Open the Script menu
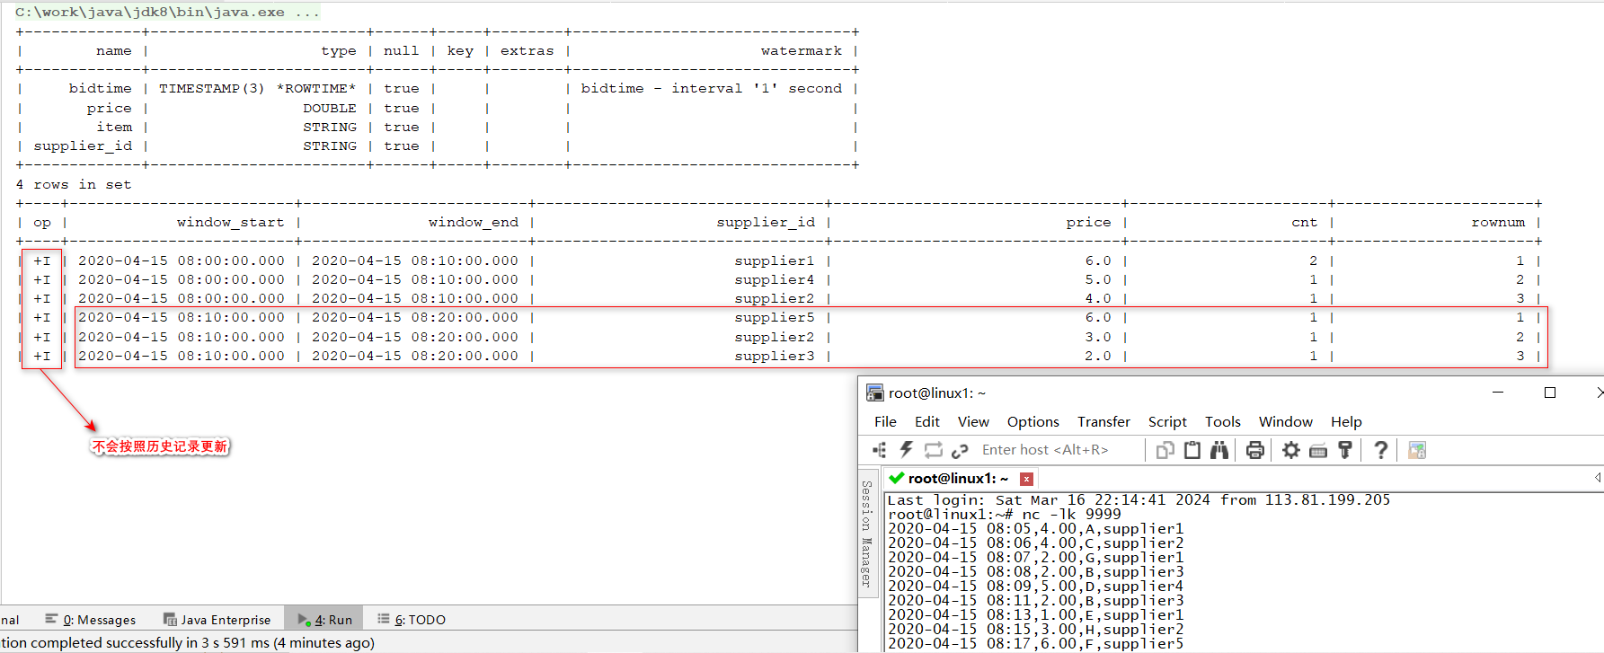1604x653 pixels. coord(1167,421)
